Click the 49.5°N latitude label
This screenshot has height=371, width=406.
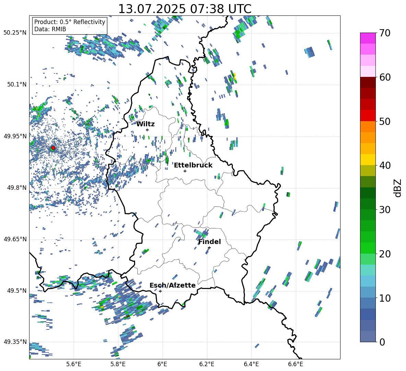click(x=17, y=291)
